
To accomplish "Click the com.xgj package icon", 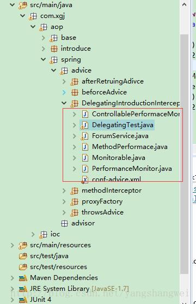I will coord(33,16).
